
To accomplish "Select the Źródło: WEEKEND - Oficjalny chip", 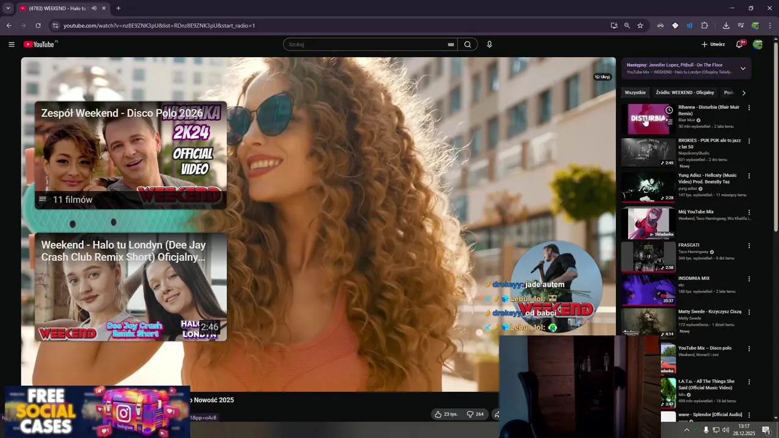I will (685, 92).
